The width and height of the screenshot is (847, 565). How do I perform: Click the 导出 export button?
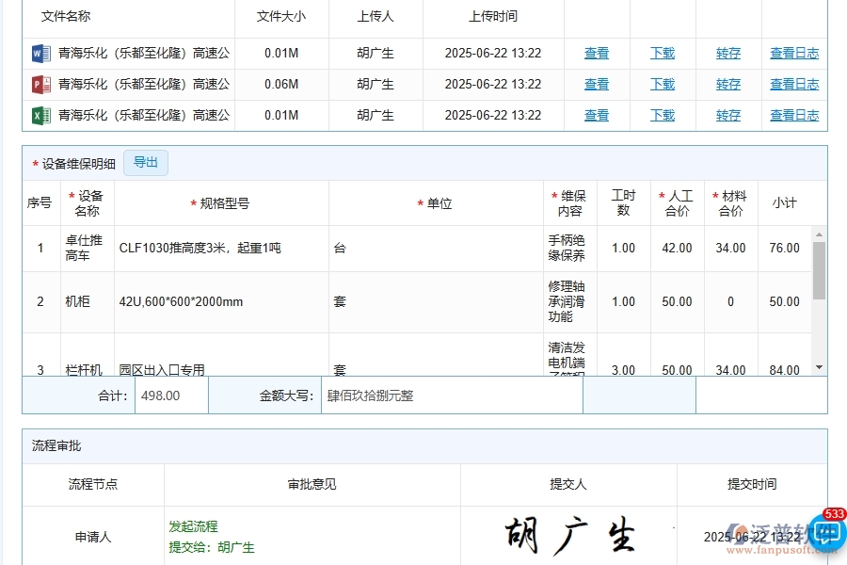(145, 162)
